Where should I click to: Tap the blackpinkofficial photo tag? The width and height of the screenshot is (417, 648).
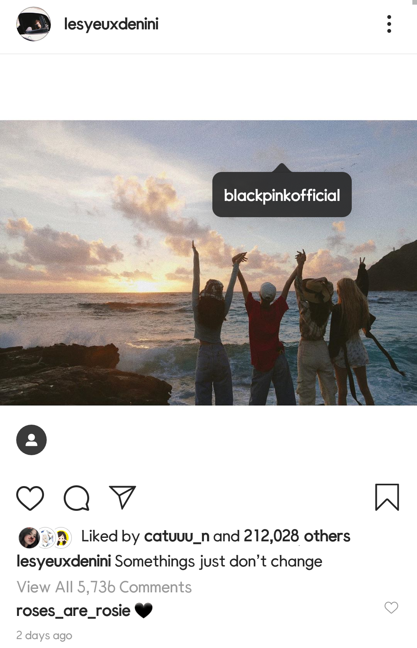click(282, 195)
